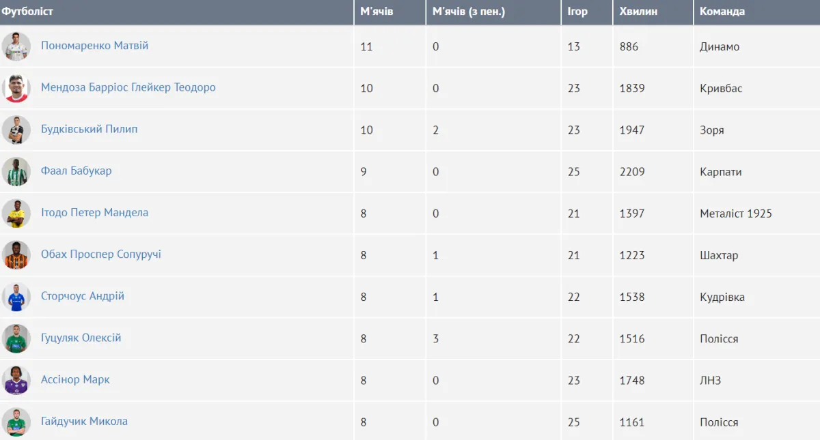This screenshot has width=820, height=440.
Task: Click Ітодо Петер Мандела's avatar
Action: coord(16,214)
